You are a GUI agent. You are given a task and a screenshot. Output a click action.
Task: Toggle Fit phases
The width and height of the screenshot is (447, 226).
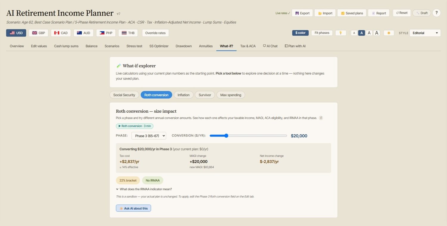(x=322, y=33)
